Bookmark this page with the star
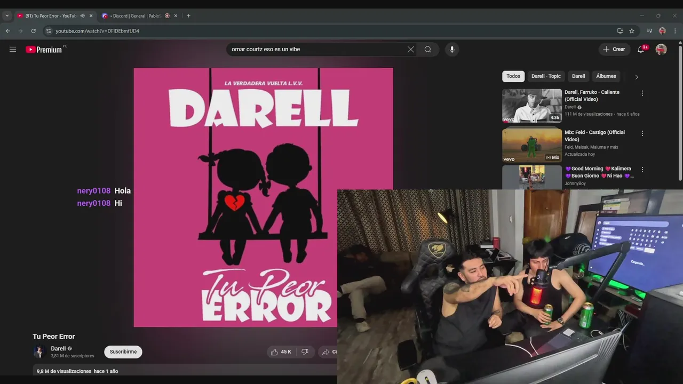This screenshot has width=683, height=384. click(x=632, y=31)
